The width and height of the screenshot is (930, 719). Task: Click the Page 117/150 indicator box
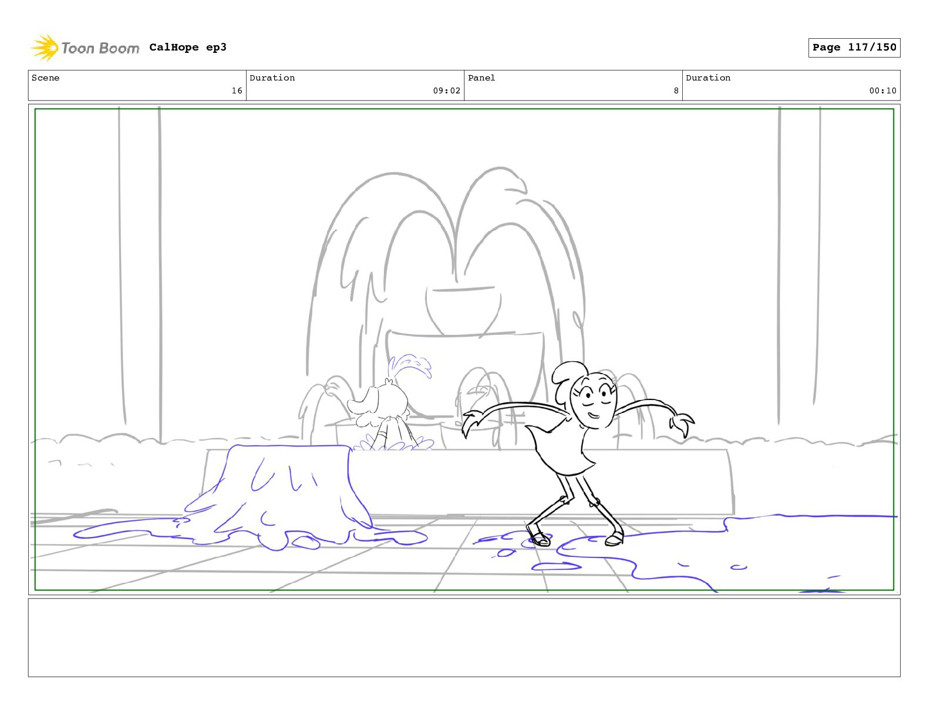click(x=854, y=48)
